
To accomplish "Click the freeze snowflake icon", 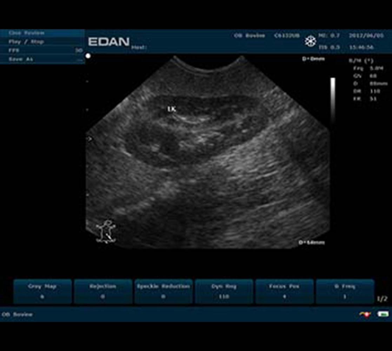I will (310, 41).
